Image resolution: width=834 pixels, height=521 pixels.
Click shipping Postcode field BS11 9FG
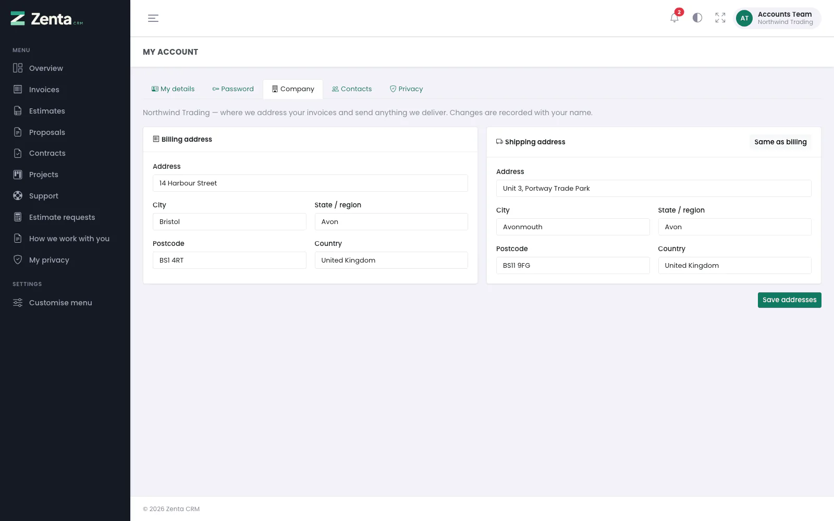click(573, 266)
